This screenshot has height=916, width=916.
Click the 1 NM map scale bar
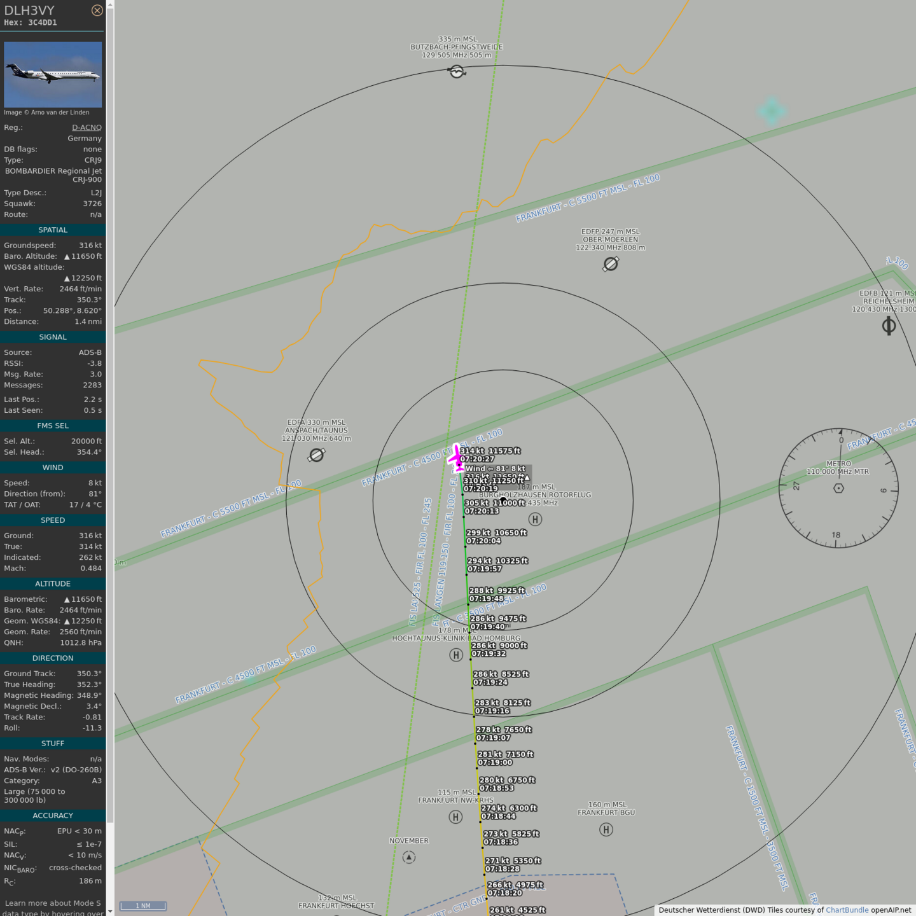(x=143, y=906)
